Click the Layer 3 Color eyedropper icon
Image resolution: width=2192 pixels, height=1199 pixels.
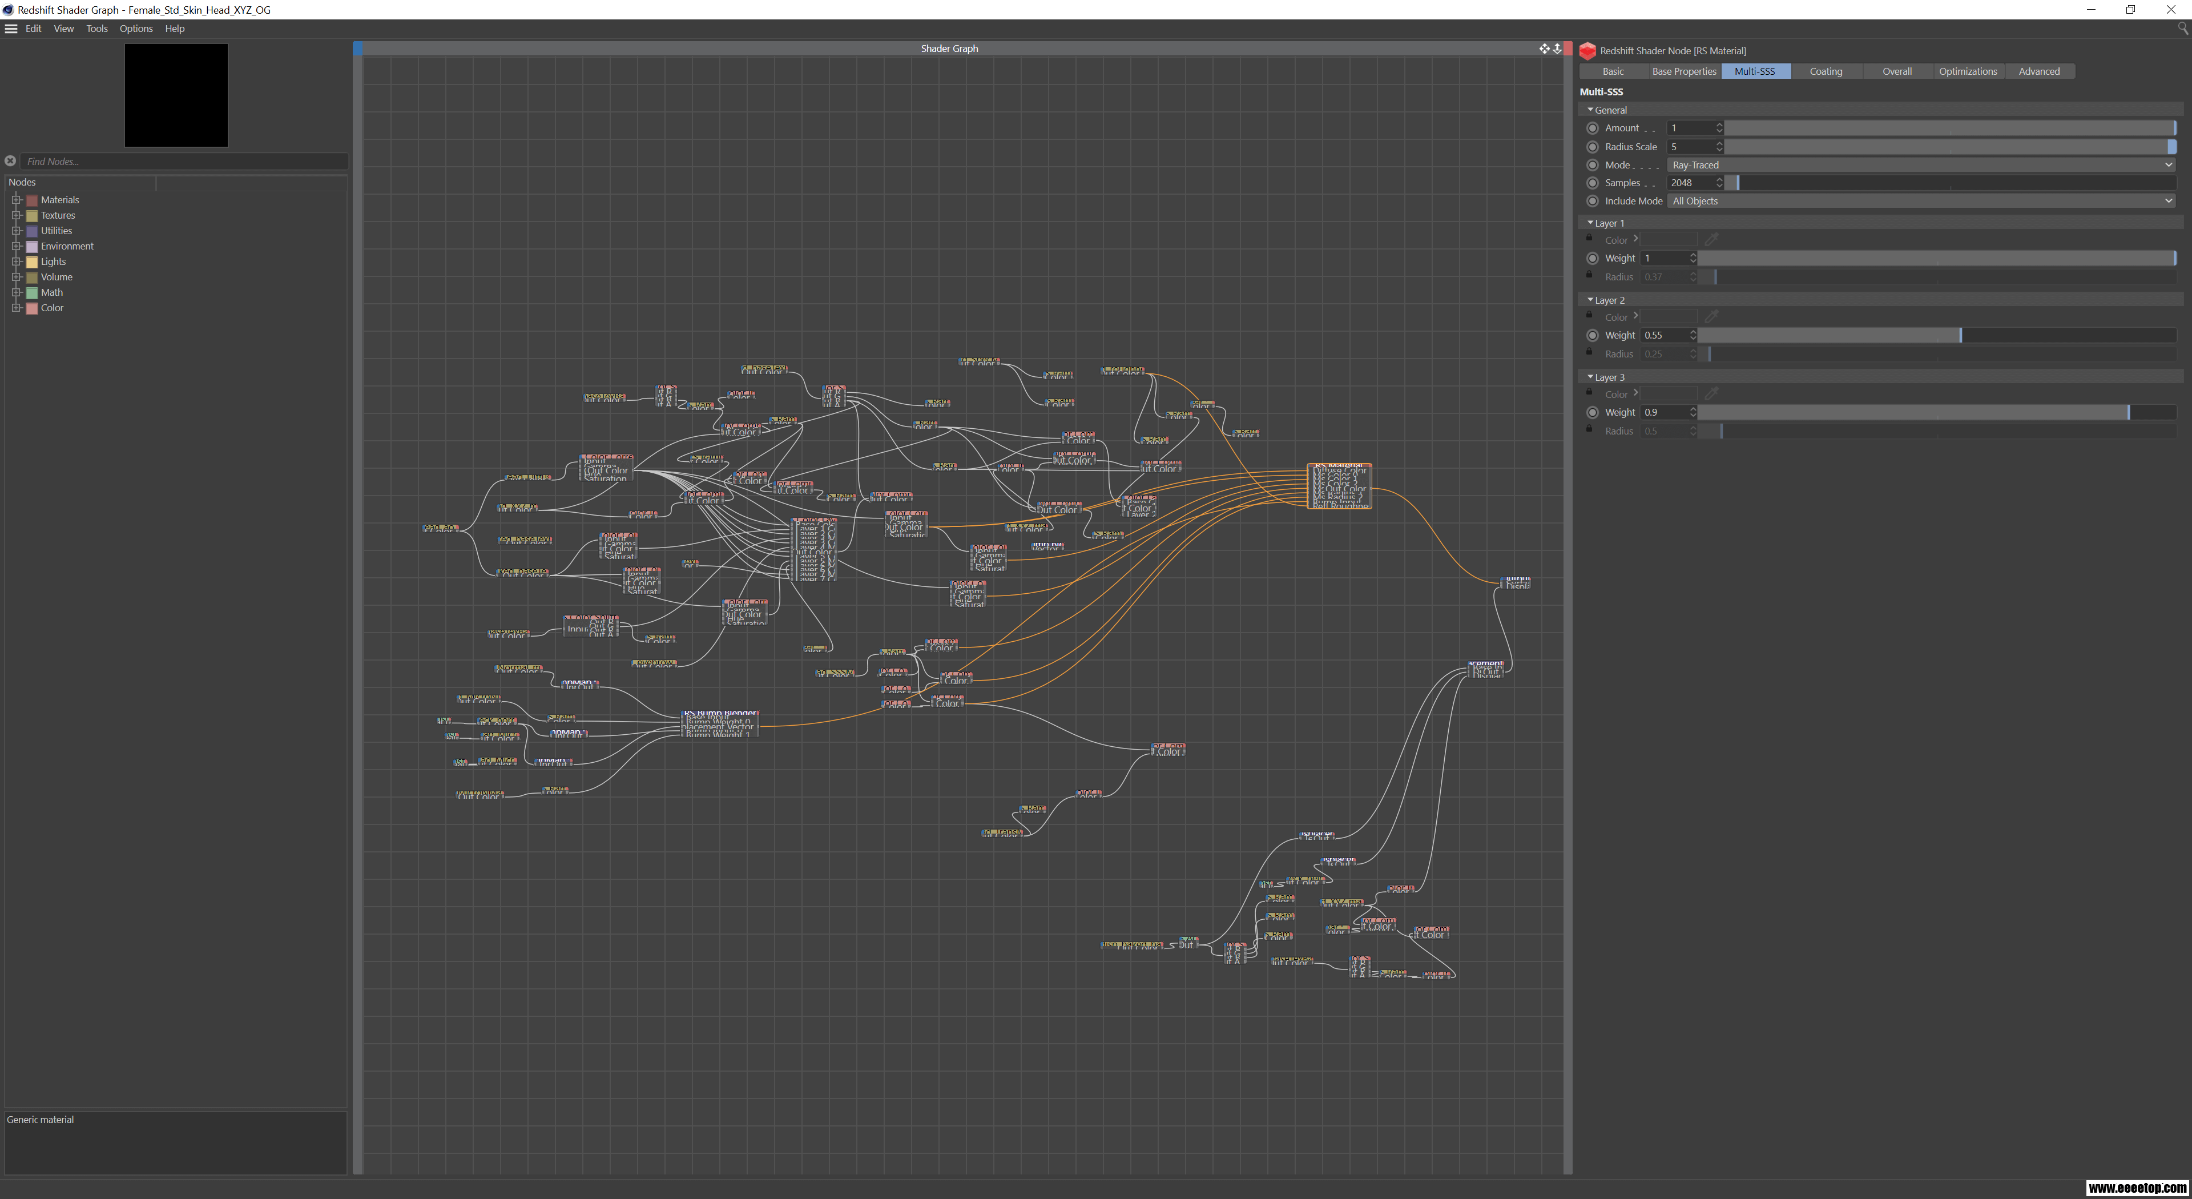point(1711,393)
